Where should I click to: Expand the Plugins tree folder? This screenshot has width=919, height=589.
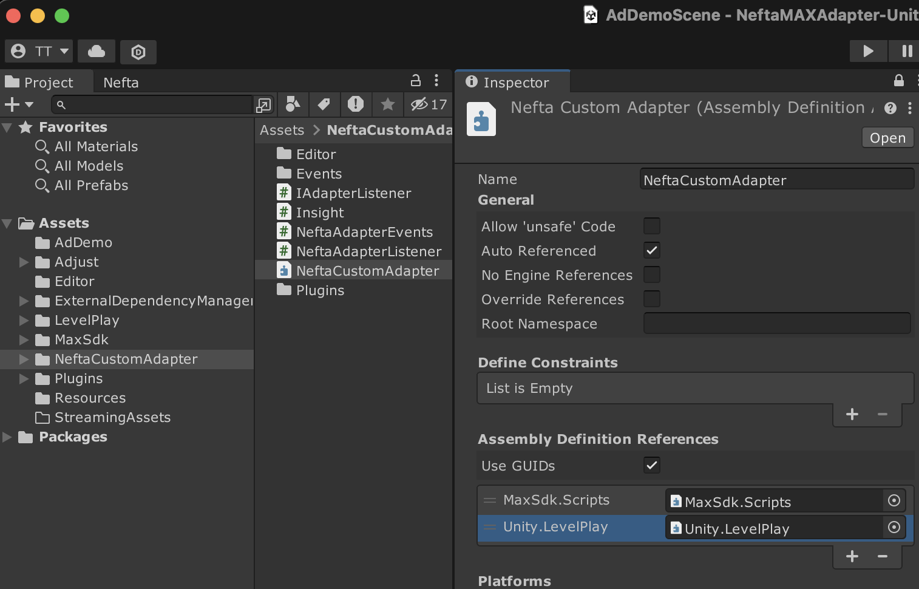24,379
